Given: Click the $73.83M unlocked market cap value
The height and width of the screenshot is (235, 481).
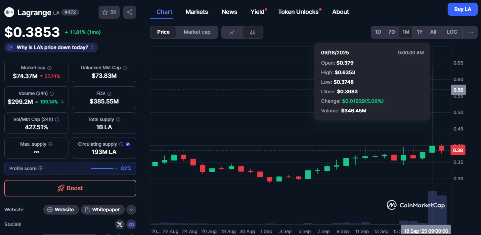Looking at the screenshot, I should 104,76.
